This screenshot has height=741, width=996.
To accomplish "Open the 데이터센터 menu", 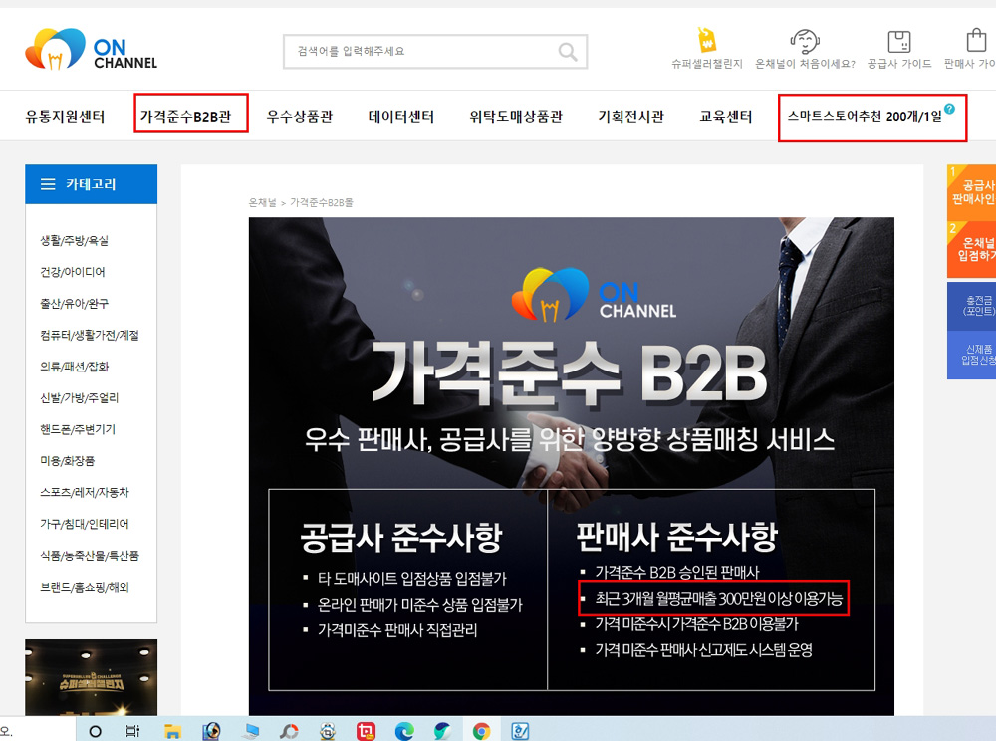I will tap(400, 117).
